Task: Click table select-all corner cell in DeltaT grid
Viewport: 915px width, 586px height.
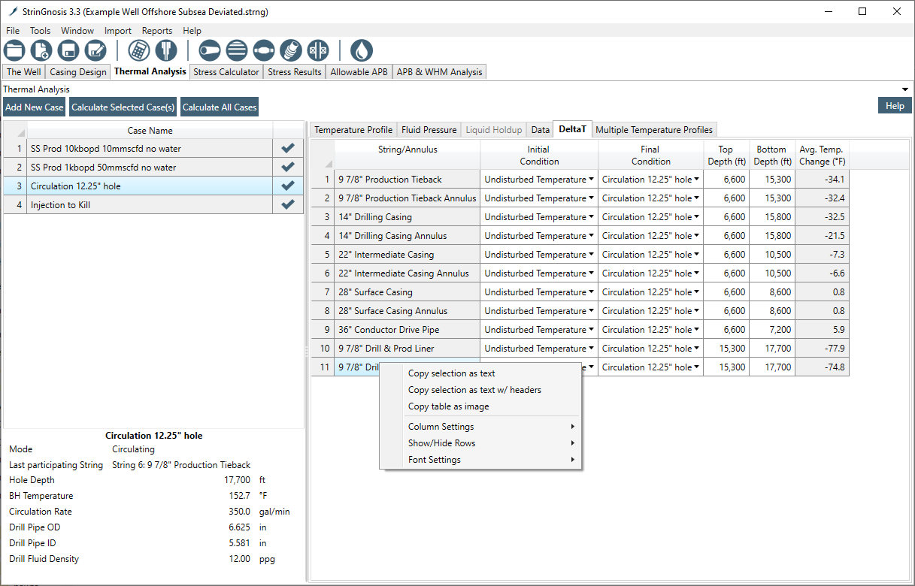Action: coord(324,155)
